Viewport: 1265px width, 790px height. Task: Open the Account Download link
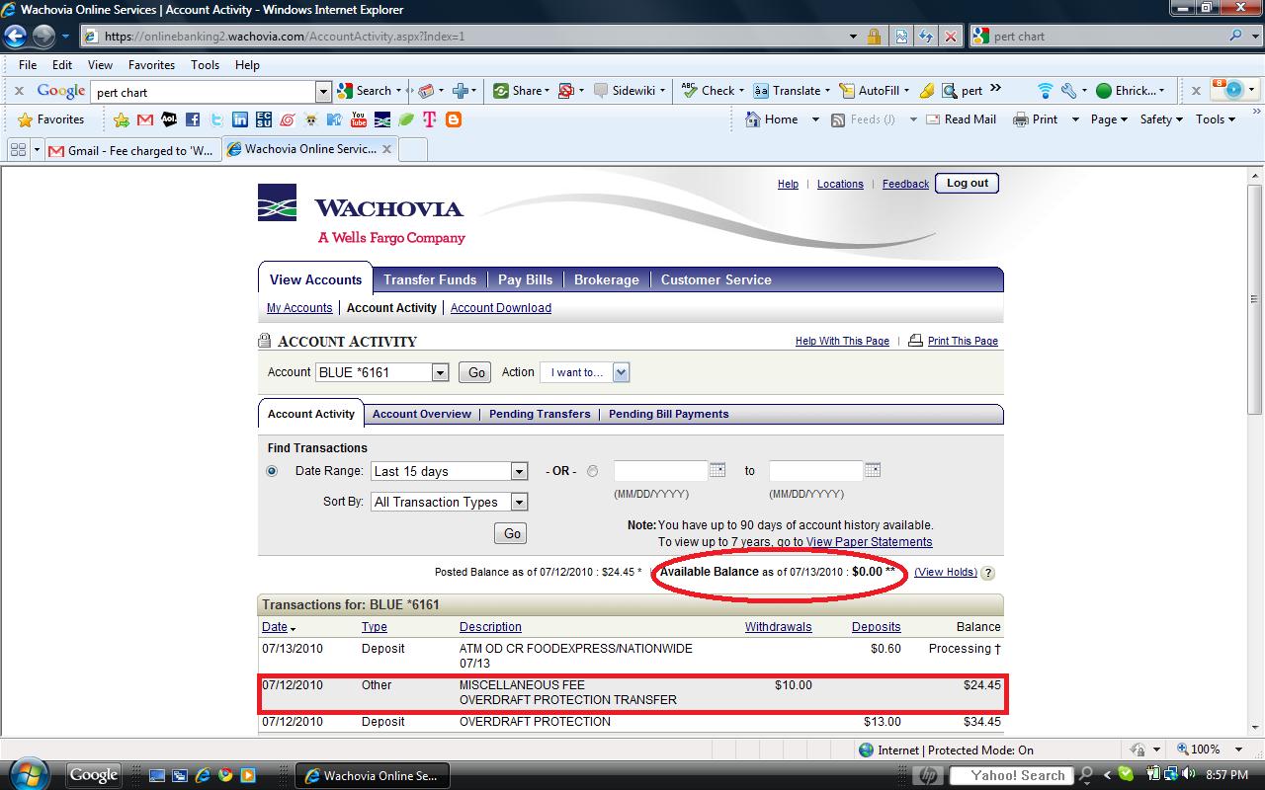(x=501, y=308)
